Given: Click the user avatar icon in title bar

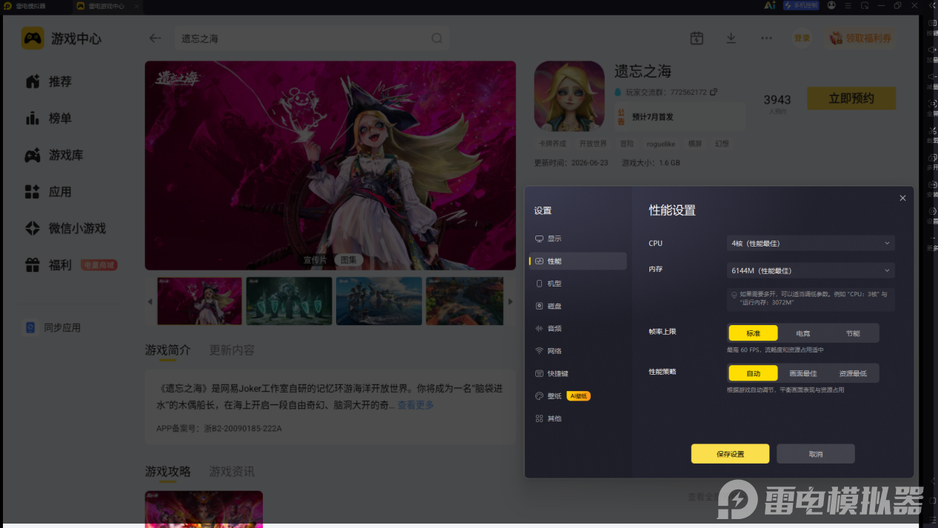Looking at the screenshot, I should pos(831,5).
